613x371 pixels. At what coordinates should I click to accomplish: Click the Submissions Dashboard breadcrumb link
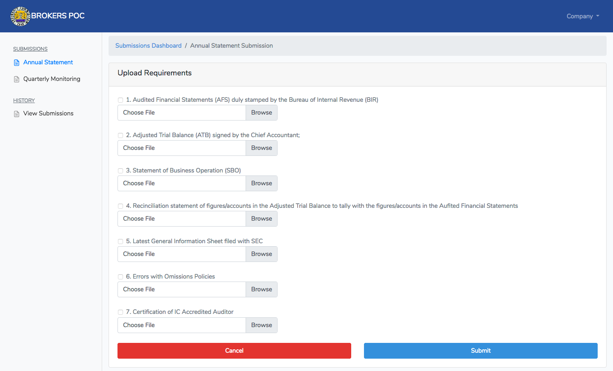[x=148, y=46]
